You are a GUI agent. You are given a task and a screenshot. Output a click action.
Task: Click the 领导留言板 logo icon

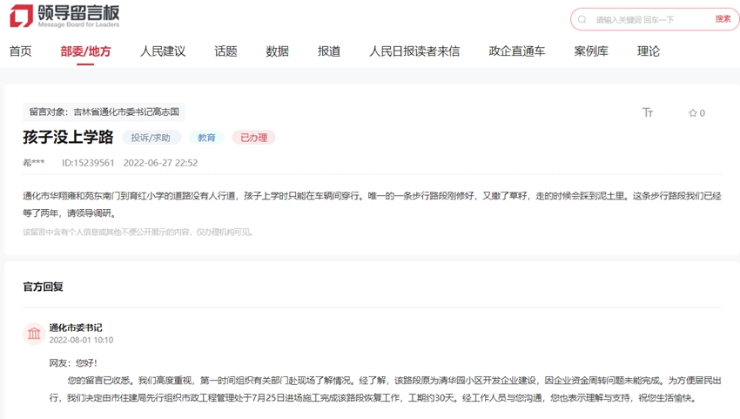pyautogui.click(x=22, y=16)
